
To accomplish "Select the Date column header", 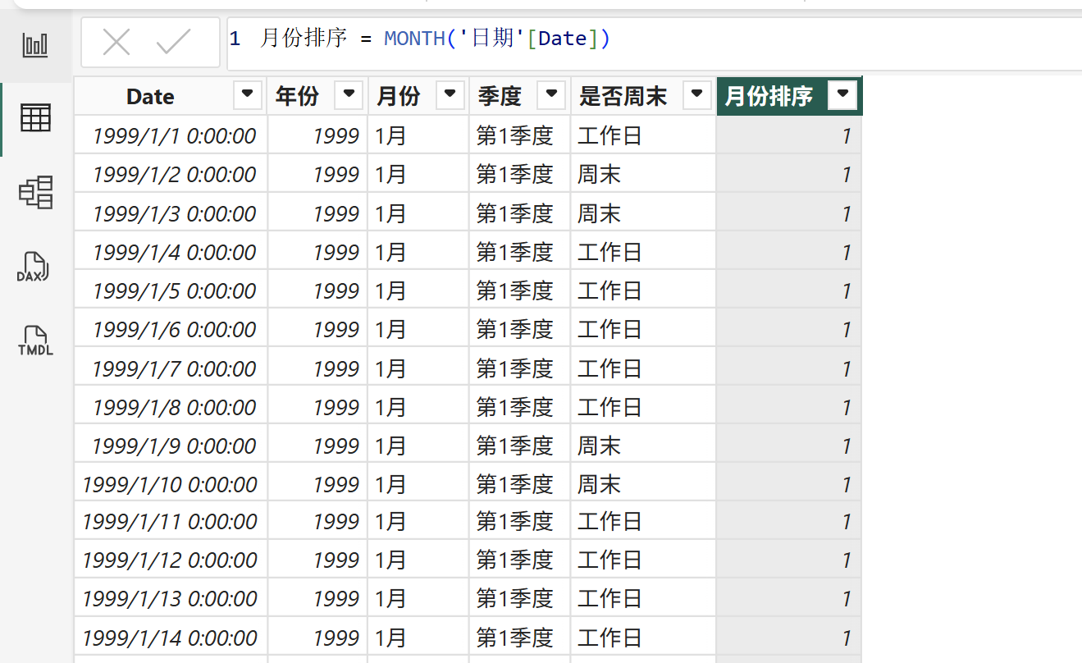I will 151,97.
